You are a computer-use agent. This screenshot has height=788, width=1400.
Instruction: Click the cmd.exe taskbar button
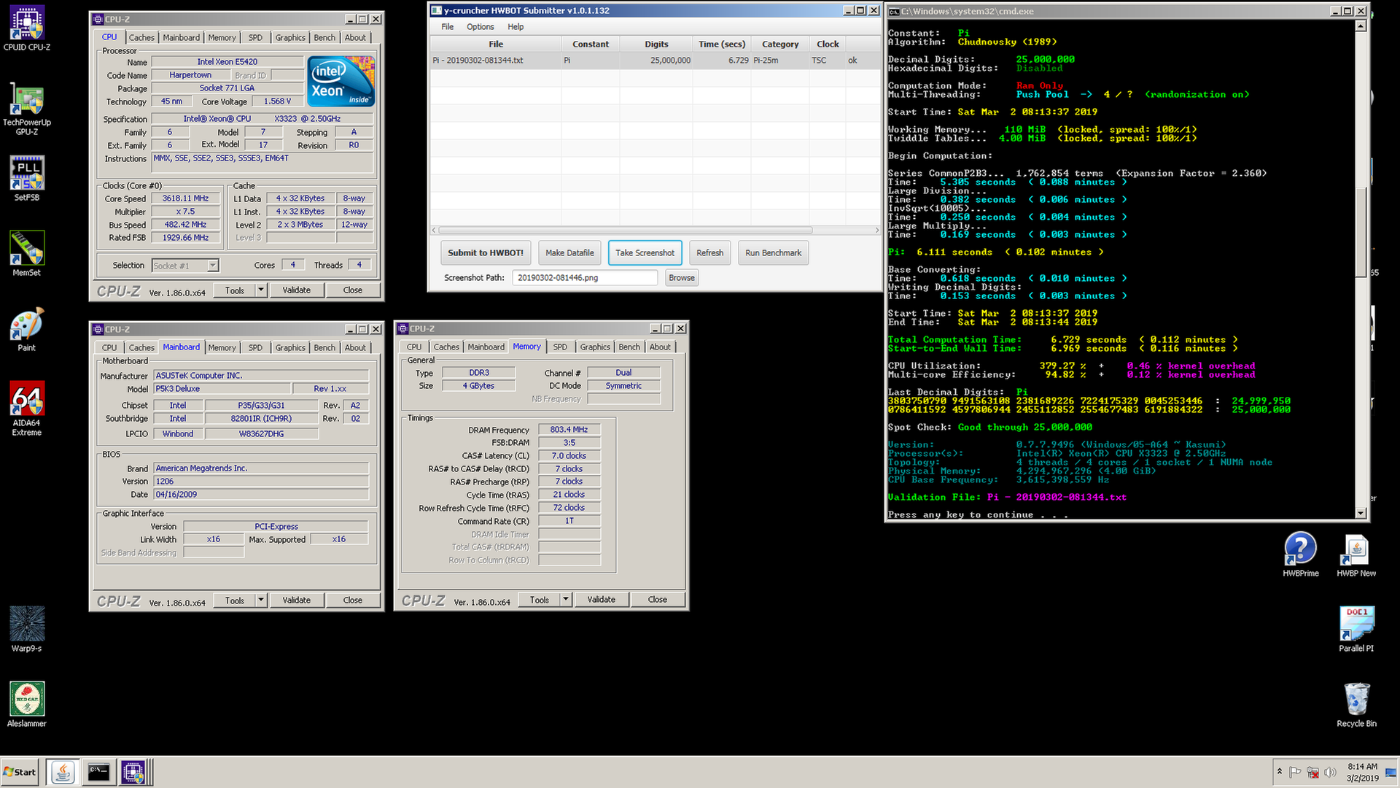(98, 772)
